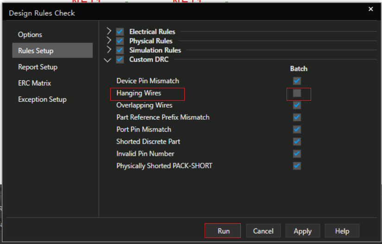Uncheck the Simulation Rules checkbox

tap(120, 50)
